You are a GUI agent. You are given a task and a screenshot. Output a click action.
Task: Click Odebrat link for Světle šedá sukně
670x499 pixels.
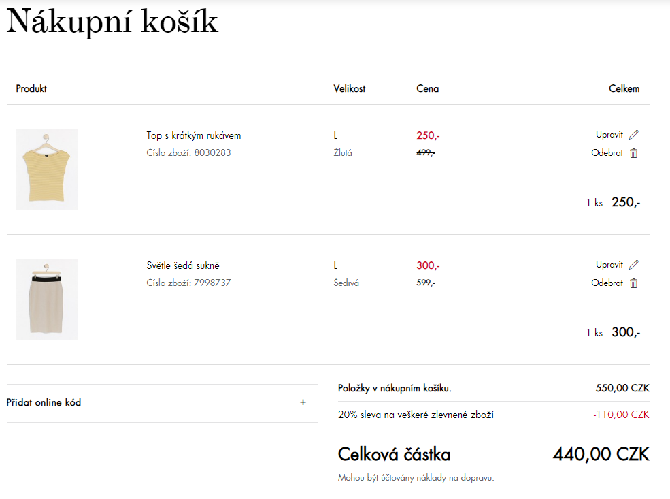click(x=607, y=283)
